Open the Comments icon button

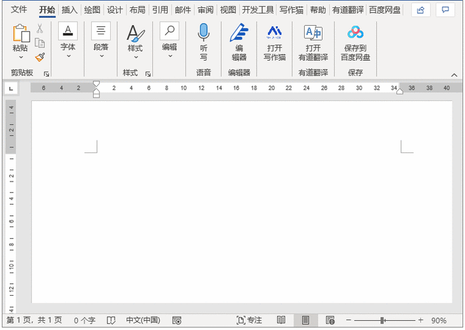445,10
